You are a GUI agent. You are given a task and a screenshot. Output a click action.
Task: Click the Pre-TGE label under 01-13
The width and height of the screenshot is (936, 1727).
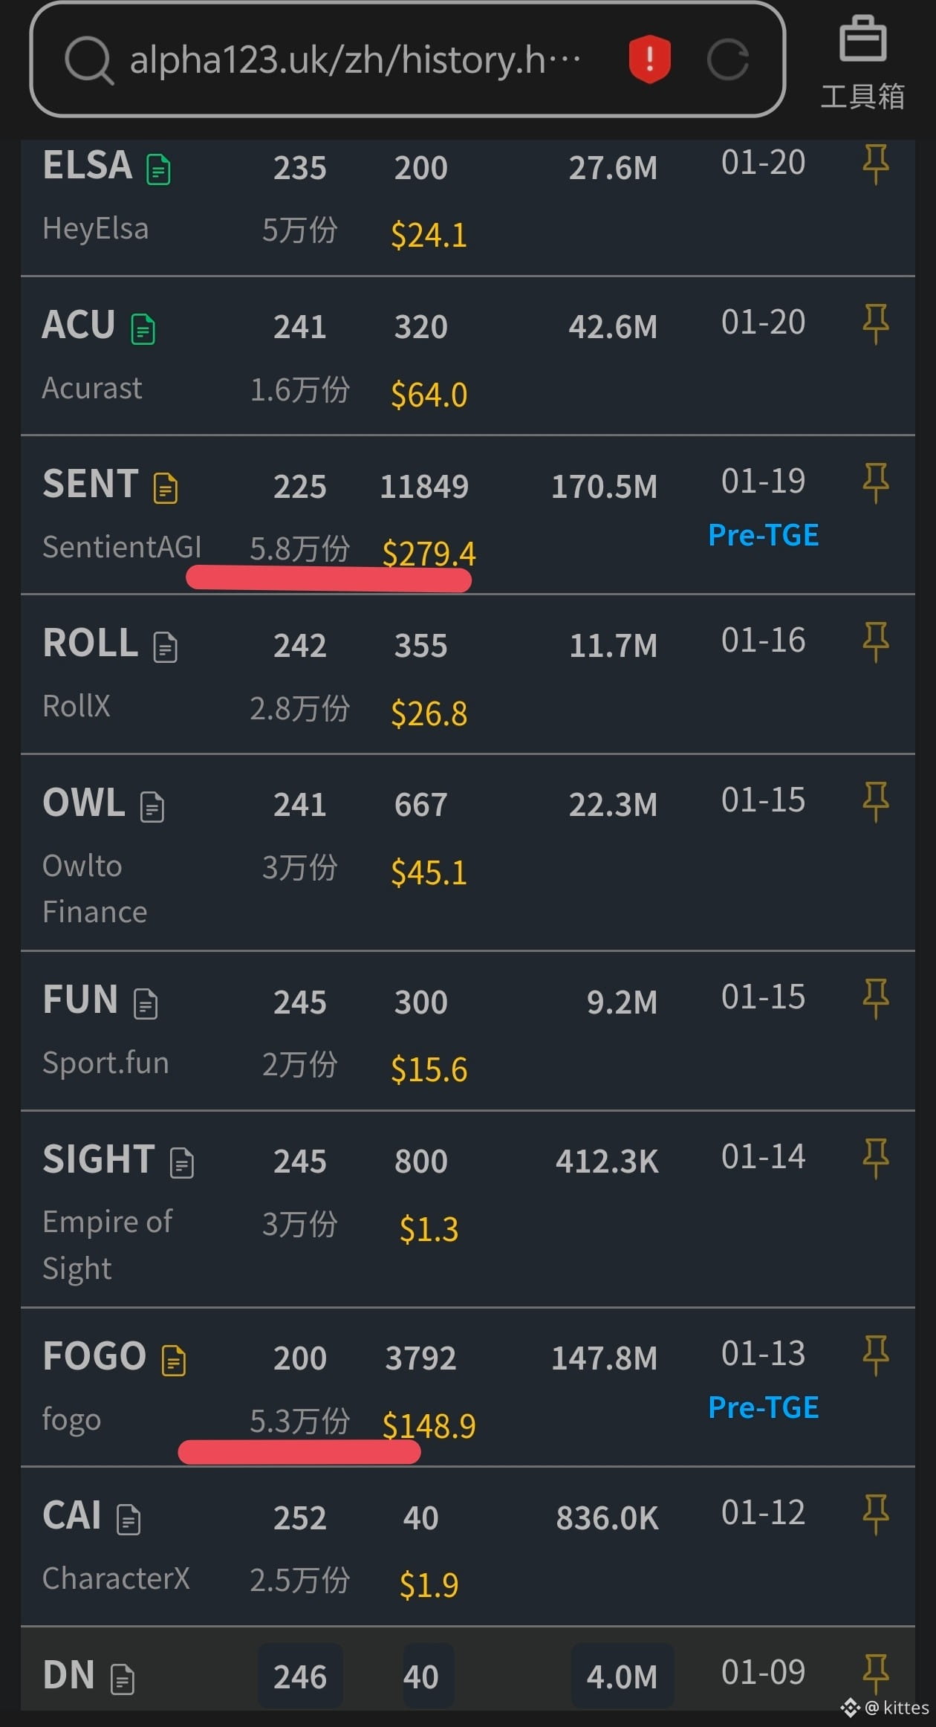click(764, 1407)
